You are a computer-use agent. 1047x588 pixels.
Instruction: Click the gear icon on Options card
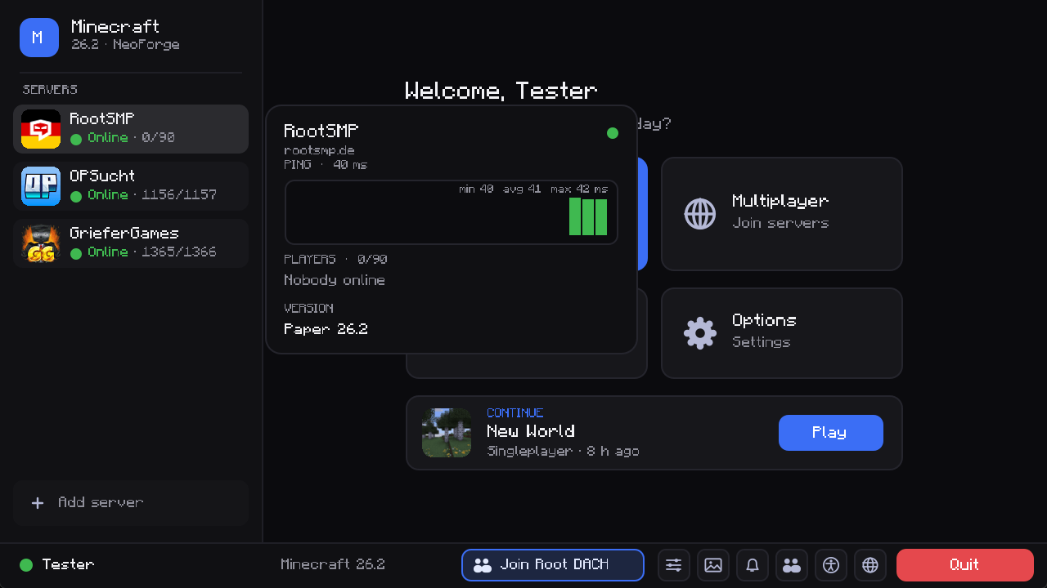[x=700, y=333]
